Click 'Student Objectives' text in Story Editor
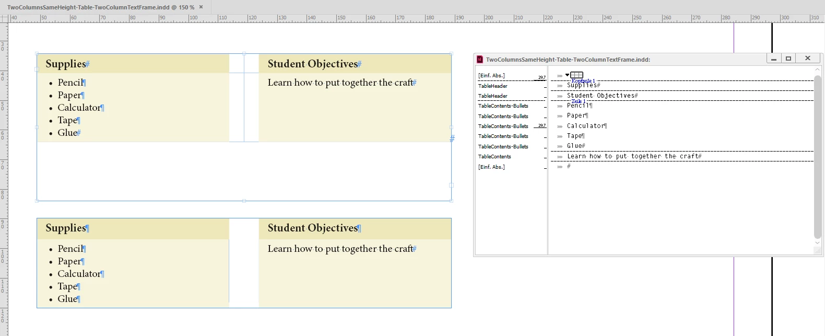The image size is (825, 336). coord(600,96)
